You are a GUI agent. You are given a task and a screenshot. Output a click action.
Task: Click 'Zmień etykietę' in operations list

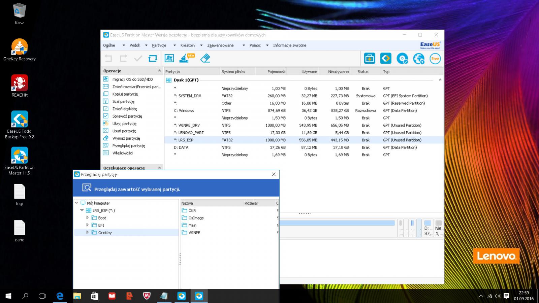125,109
